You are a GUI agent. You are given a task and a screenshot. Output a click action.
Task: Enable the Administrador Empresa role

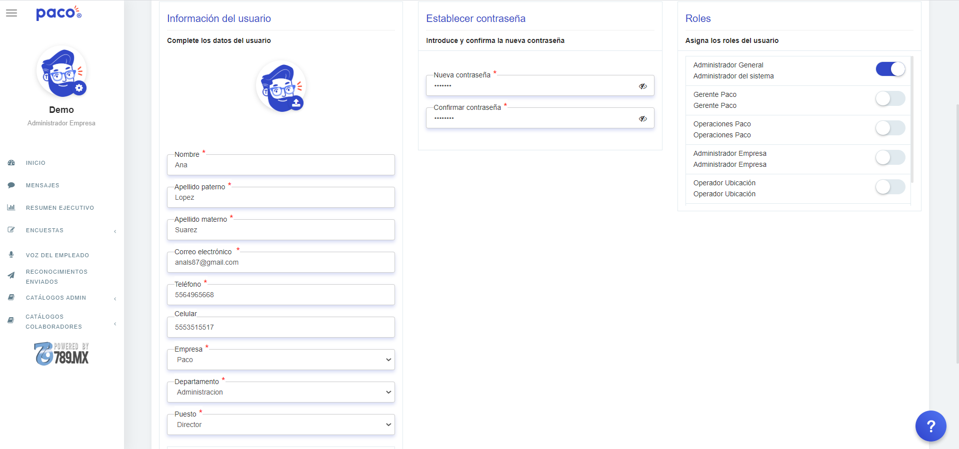(x=890, y=157)
